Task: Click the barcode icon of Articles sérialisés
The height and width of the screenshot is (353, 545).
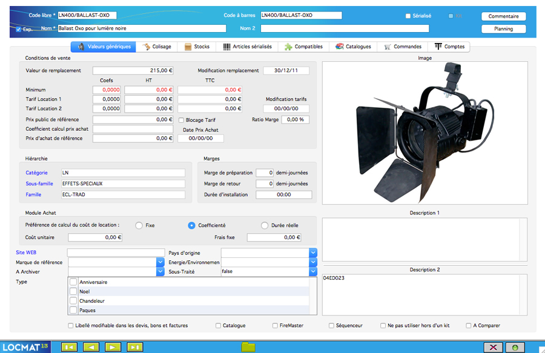Action: click(226, 47)
